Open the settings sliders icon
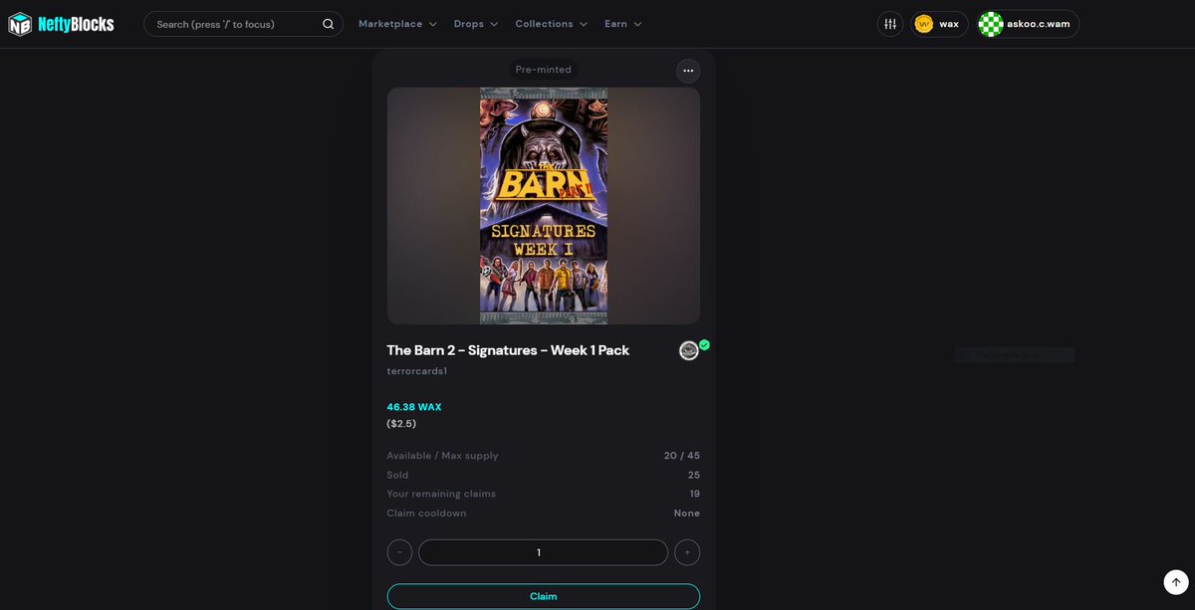 pyautogui.click(x=890, y=24)
